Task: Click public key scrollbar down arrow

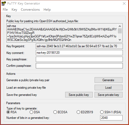Action: pos(120,40)
